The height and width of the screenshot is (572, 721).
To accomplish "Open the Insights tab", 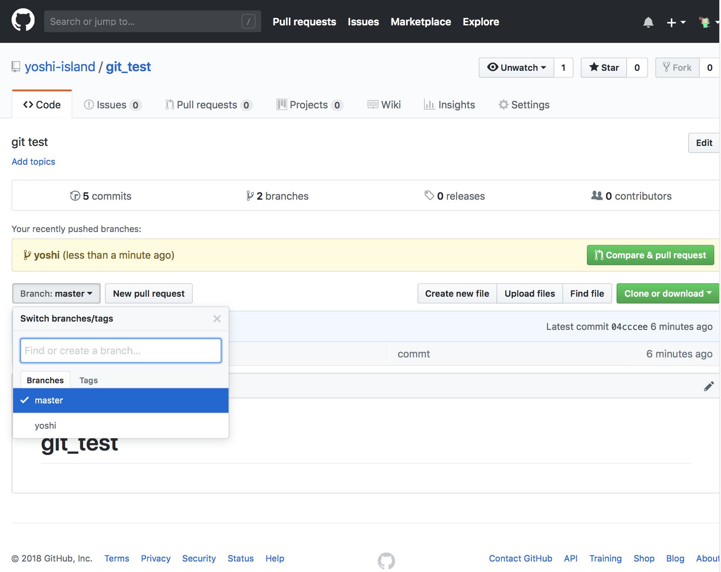I will pyautogui.click(x=449, y=105).
